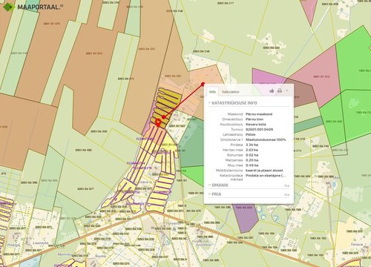Click the Maaportaal logo icon
Viewport: 371px width, 267px height.
point(9,7)
